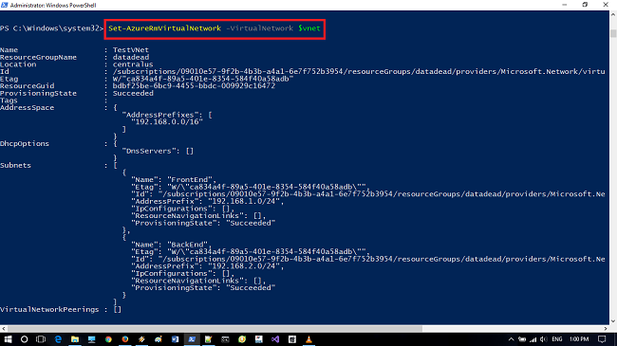Click the Location value centralus
The width and height of the screenshot is (617, 346).
pos(133,64)
